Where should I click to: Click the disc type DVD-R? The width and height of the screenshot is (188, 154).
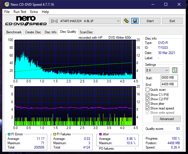pos(163,43)
